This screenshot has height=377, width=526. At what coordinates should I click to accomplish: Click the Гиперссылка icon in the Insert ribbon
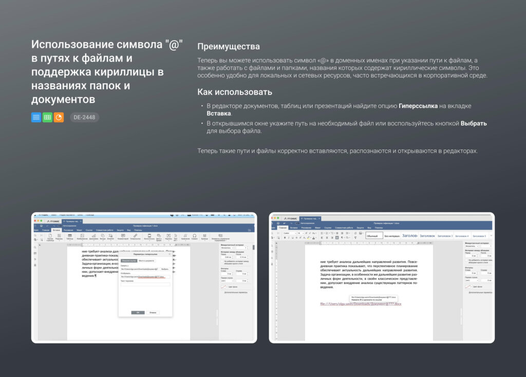[x=135, y=236]
